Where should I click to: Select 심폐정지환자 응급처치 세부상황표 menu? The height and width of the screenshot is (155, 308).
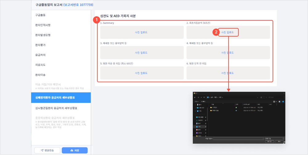[61, 98]
